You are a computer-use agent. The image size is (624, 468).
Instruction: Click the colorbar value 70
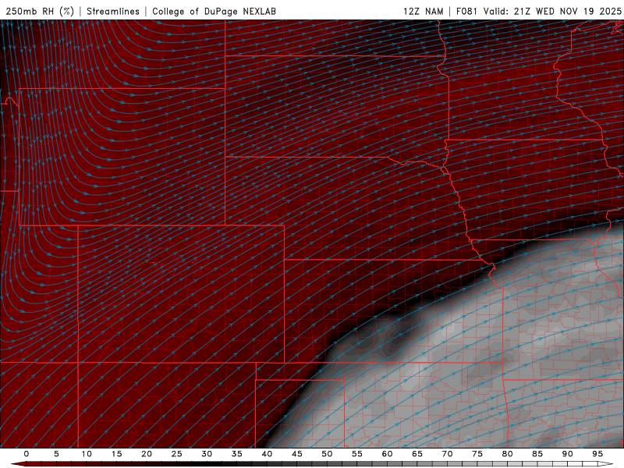tap(447, 454)
